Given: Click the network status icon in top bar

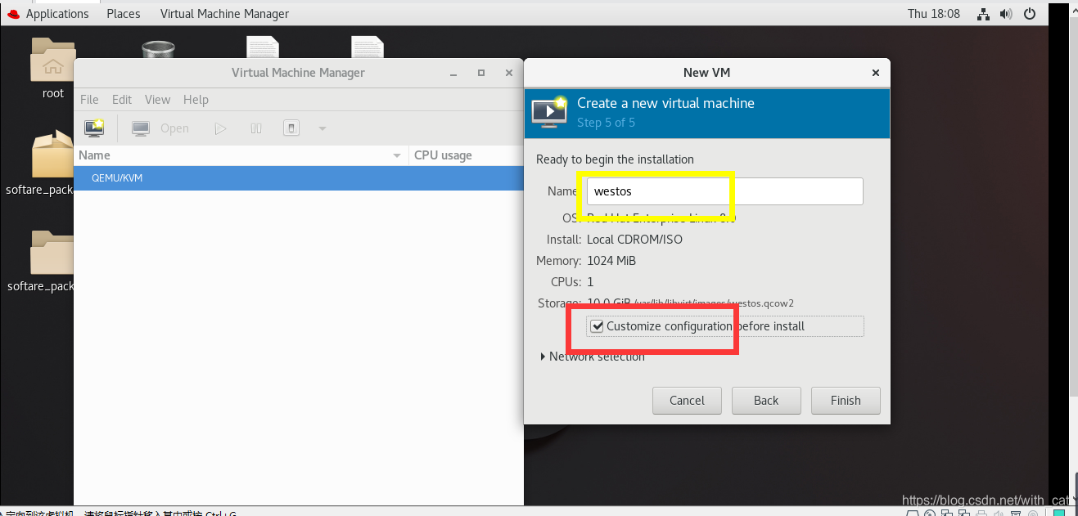Looking at the screenshot, I should point(984,14).
